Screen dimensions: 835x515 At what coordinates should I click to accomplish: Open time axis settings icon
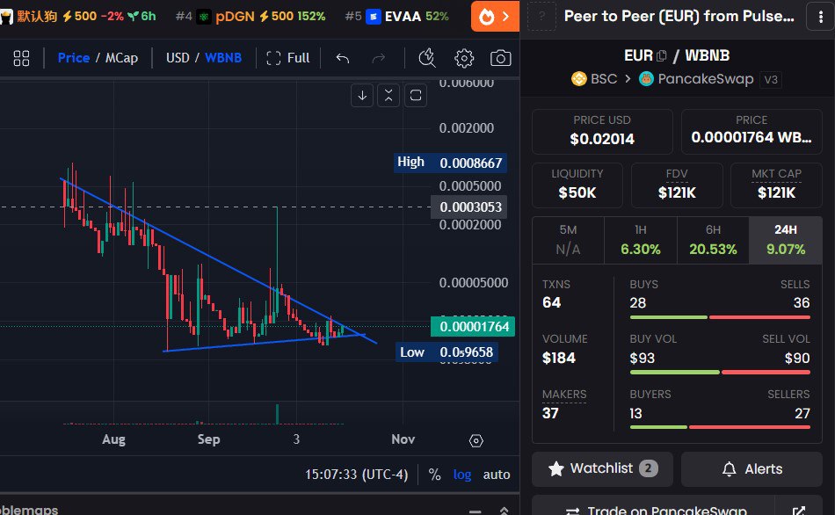pos(476,440)
